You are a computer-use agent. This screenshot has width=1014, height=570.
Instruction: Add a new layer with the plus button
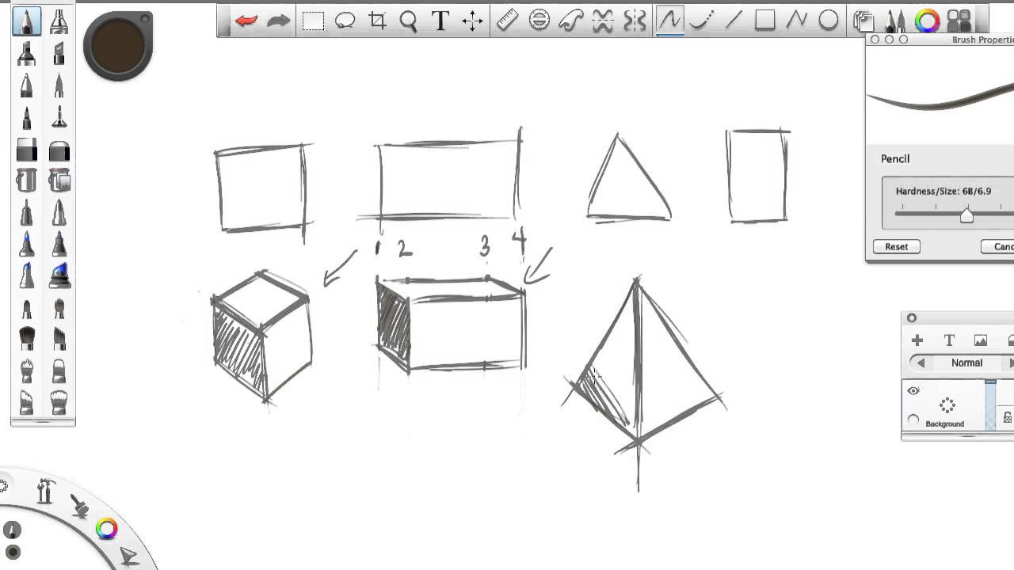pyautogui.click(x=917, y=340)
